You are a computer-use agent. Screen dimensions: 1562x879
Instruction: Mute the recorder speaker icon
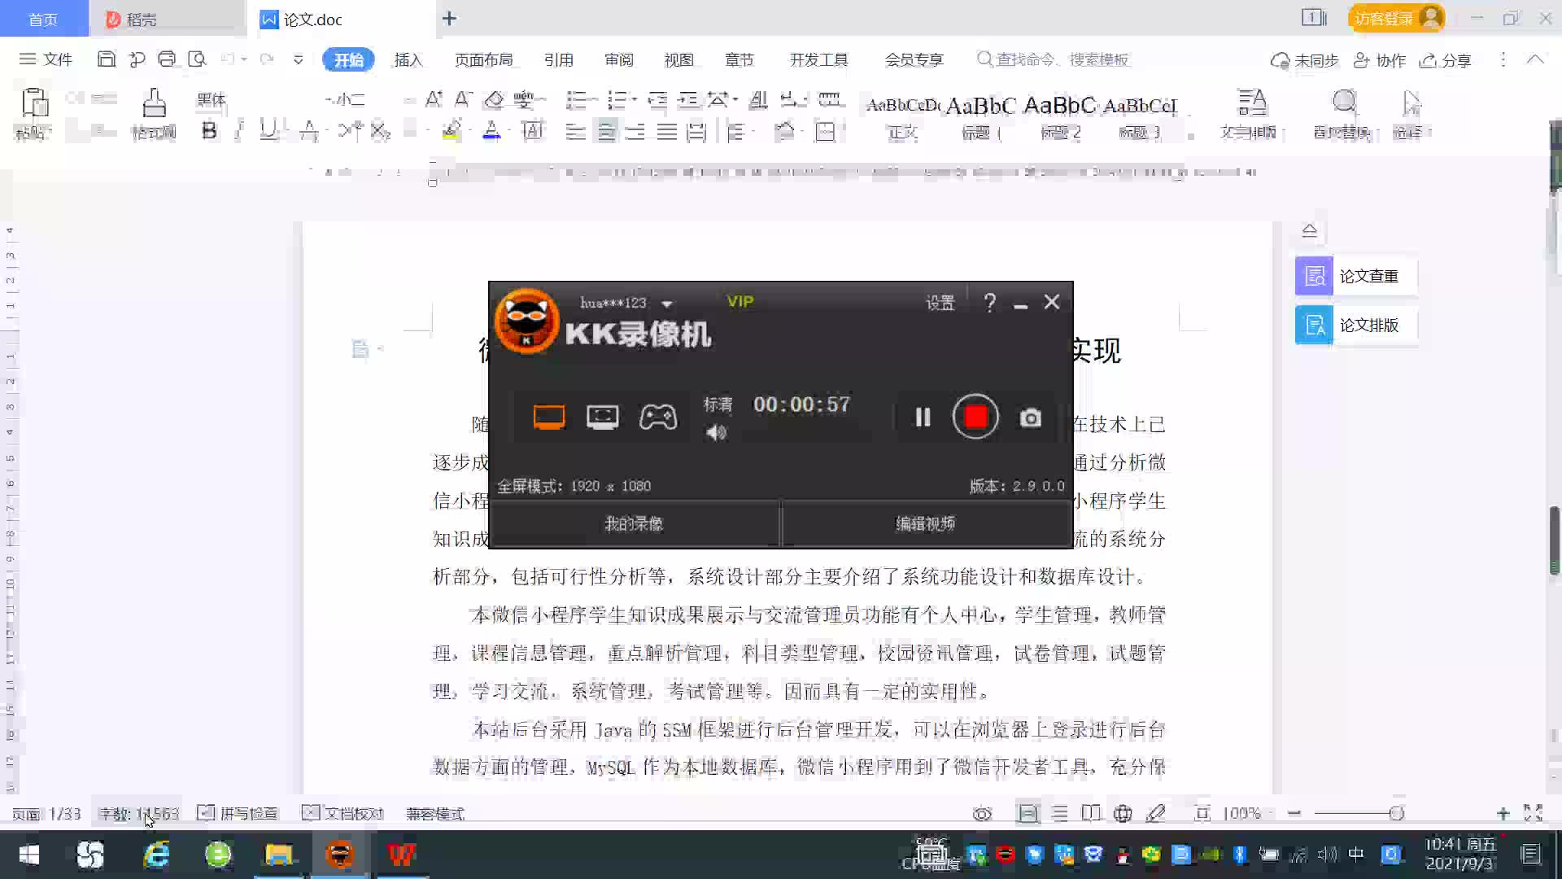(716, 433)
